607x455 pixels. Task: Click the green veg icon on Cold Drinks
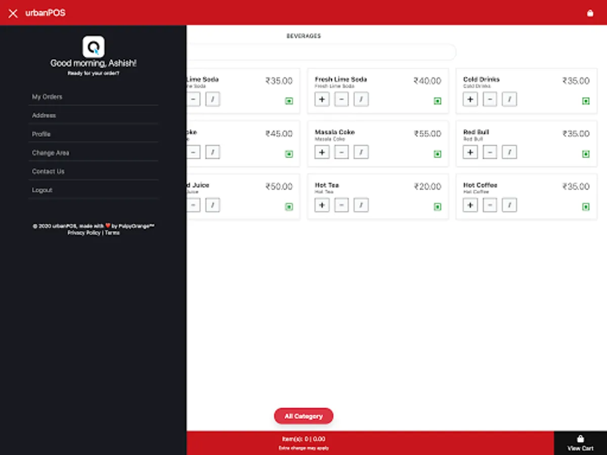point(586,101)
